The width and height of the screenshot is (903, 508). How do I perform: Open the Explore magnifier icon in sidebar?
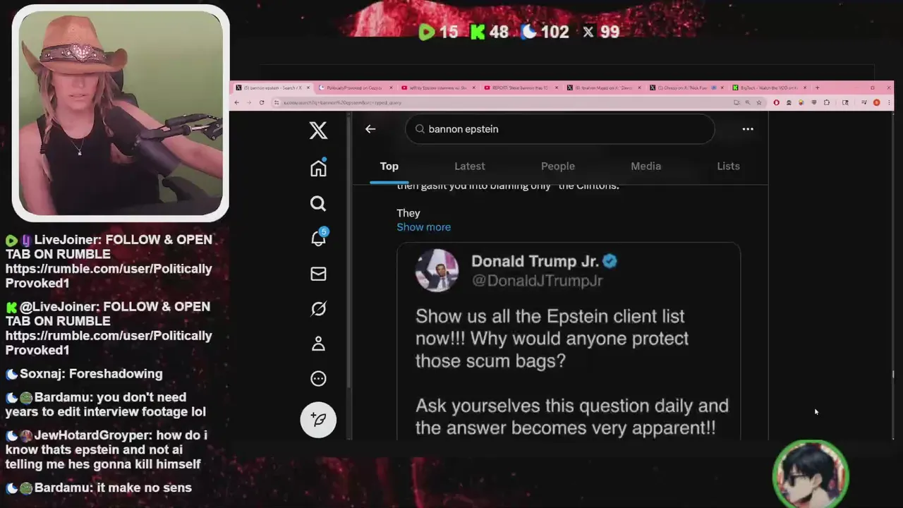click(x=318, y=204)
